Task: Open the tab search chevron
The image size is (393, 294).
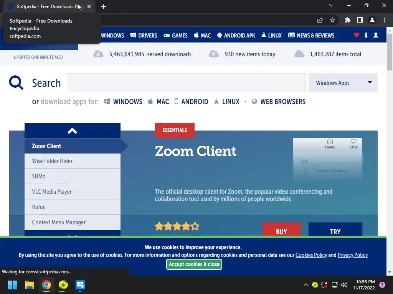Action: [331, 5]
